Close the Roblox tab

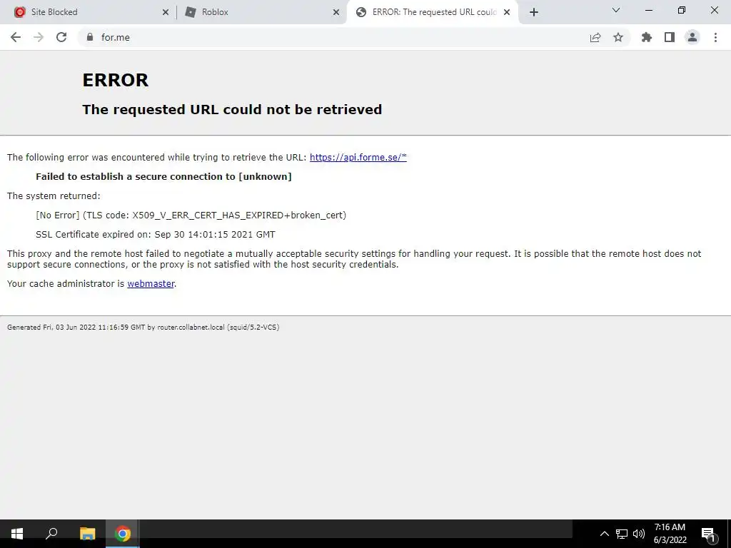(336, 12)
